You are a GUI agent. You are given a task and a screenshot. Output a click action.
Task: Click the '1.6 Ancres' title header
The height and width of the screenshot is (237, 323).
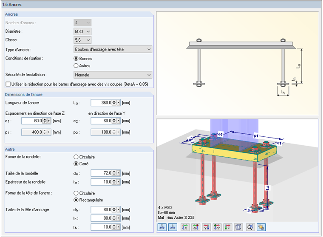12,5
